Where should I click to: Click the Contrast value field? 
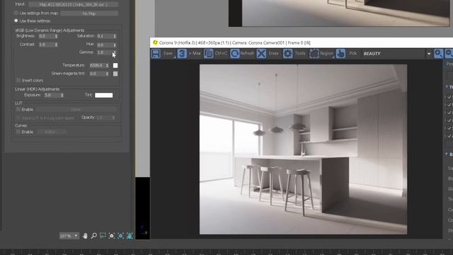(46, 45)
